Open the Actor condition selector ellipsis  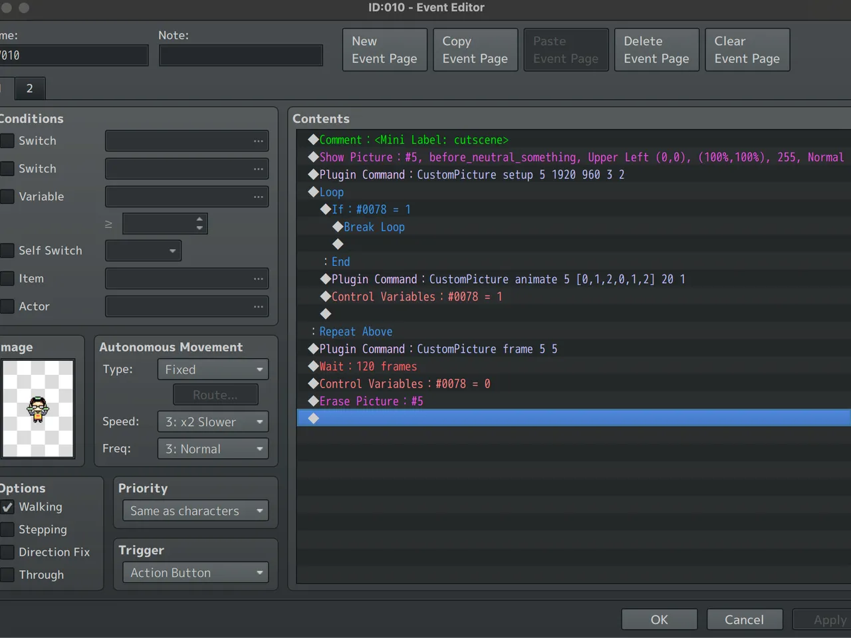tap(258, 306)
